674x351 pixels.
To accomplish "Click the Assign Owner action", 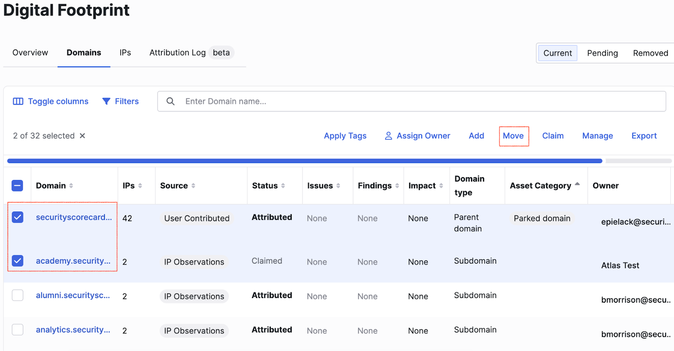I will pyautogui.click(x=417, y=136).
